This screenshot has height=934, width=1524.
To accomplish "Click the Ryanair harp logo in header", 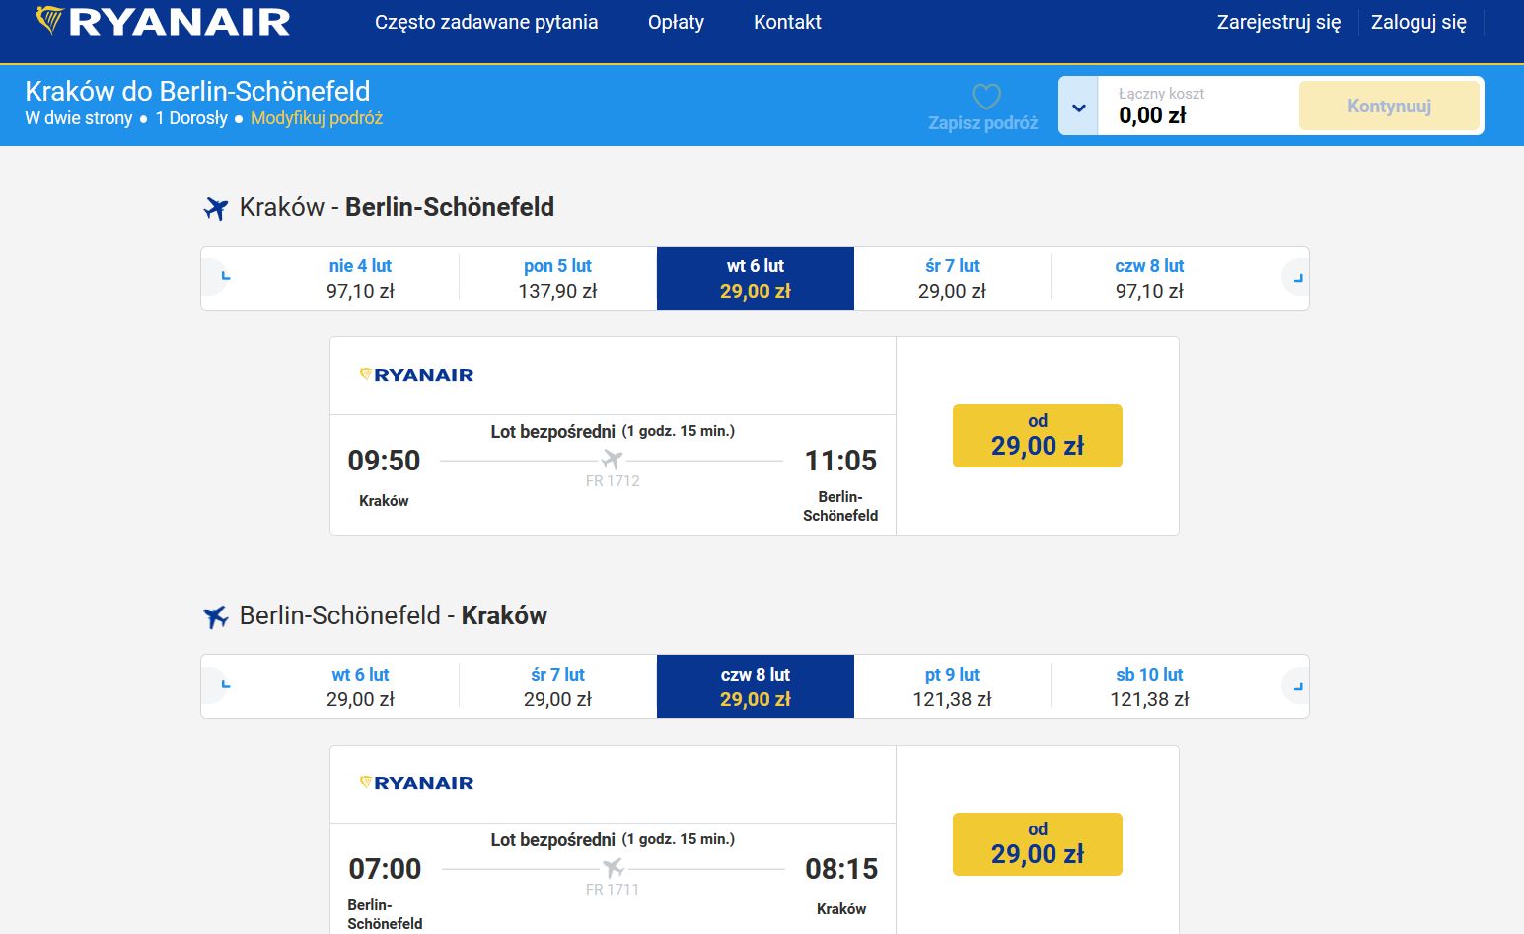I will (50, 21).
